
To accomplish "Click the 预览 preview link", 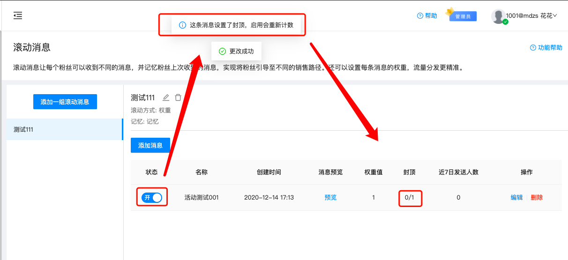I will [x=330, y=198].
